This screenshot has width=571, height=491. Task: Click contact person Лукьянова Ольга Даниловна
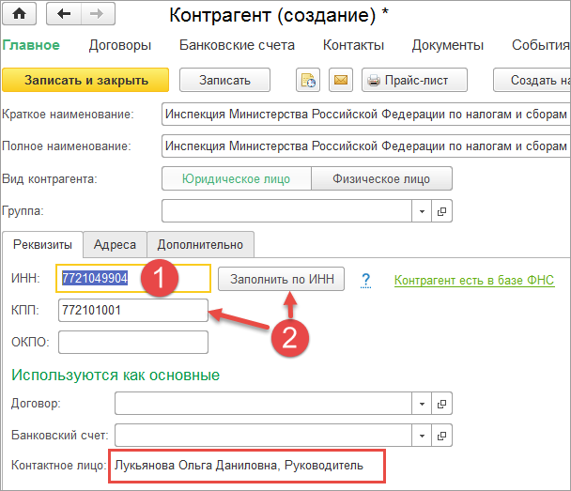(x=239, y=465)
